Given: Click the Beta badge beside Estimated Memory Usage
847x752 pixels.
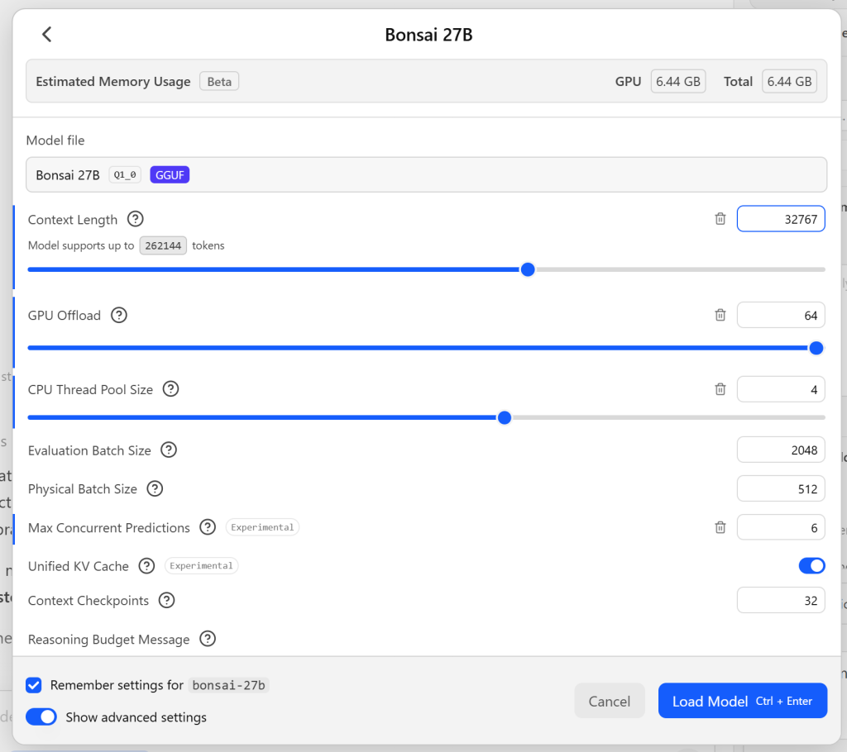Looking at the screenshot, I should [x=219, y=82].
